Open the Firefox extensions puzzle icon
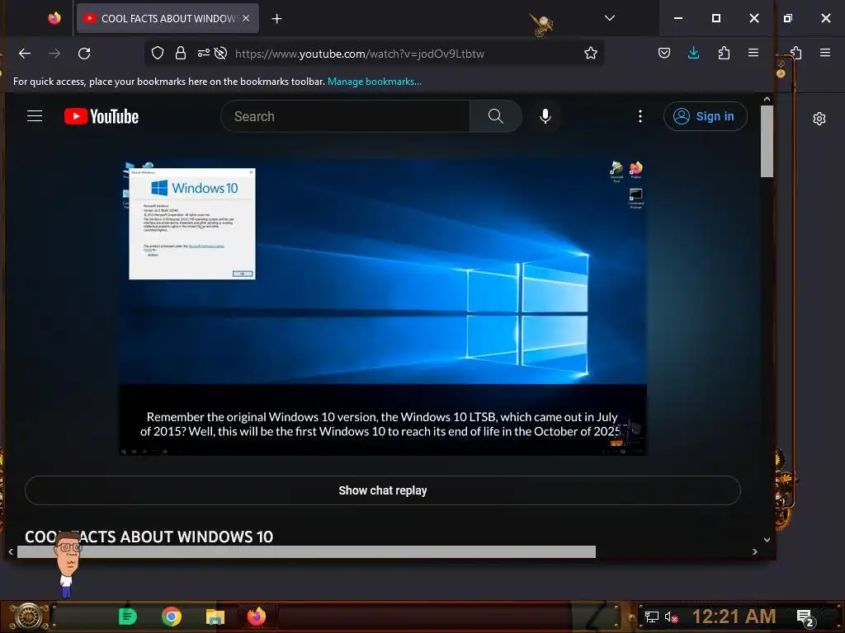Screen dimensions: 845x633 coord(724,53)
